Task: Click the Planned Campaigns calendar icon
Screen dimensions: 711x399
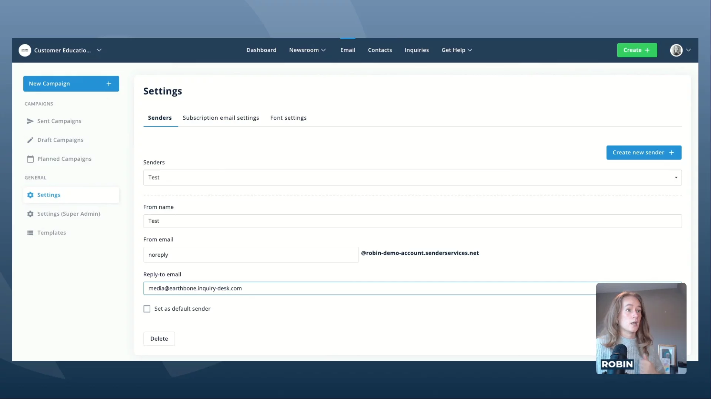Action: [30, 159]
